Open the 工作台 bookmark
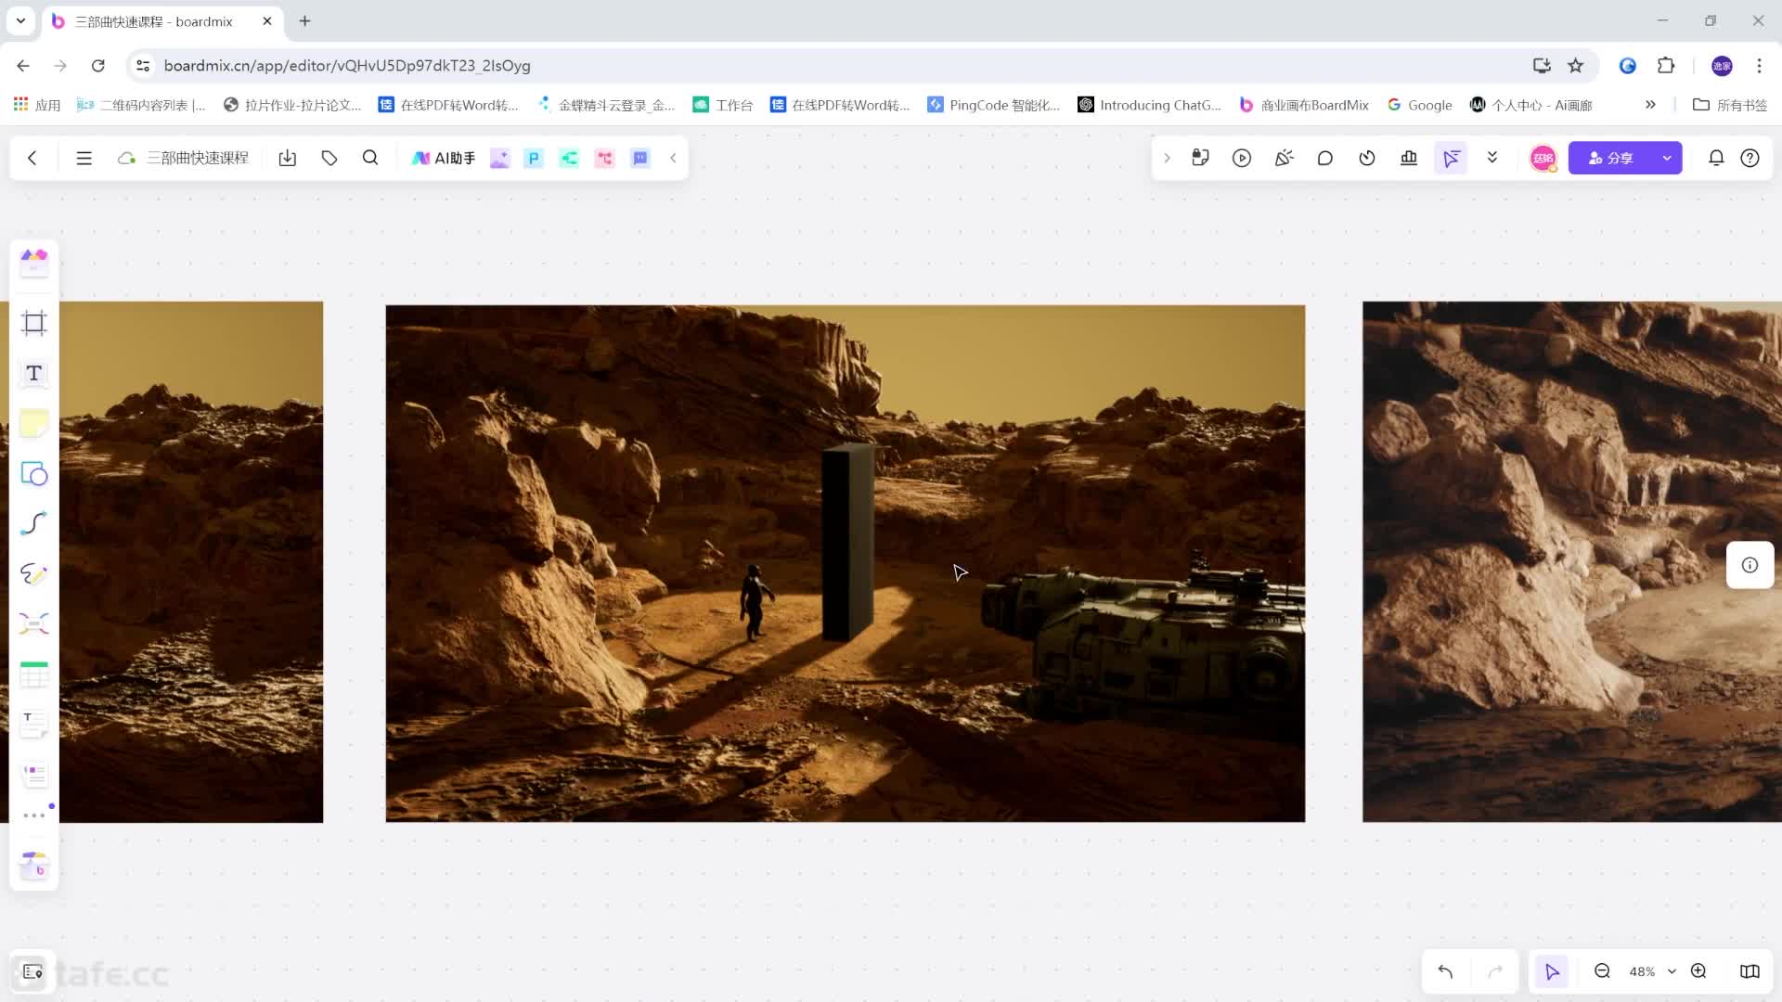Screen dimensions: 1782x1002 pyautogui.click(x=723, y=105)
